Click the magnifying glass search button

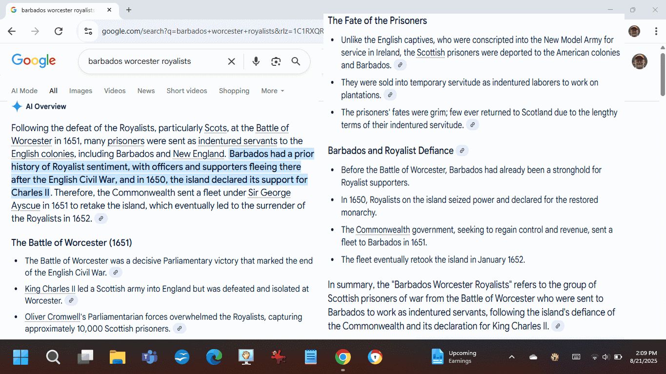click(296, 61)
